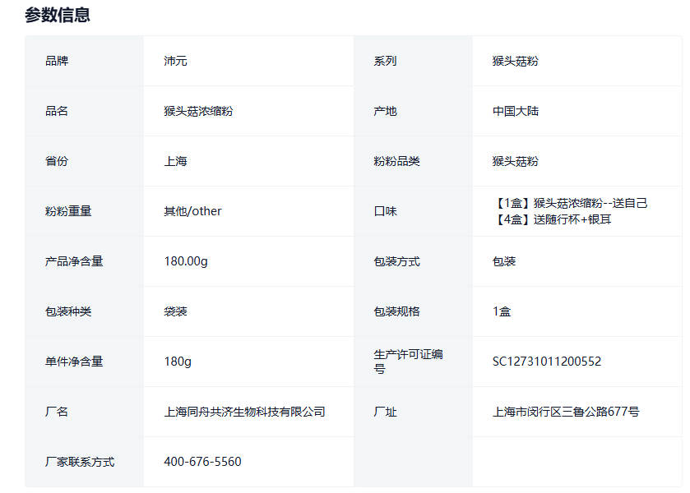
Task: Click the specification value 1盒
Action: click(502, 311)
